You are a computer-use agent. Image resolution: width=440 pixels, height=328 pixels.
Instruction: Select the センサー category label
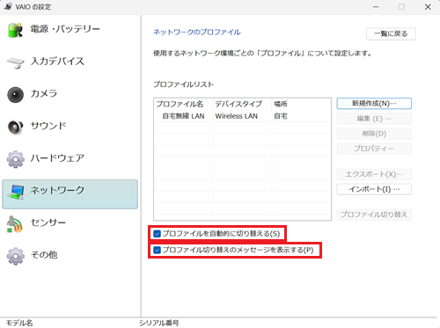coord(48,222)
